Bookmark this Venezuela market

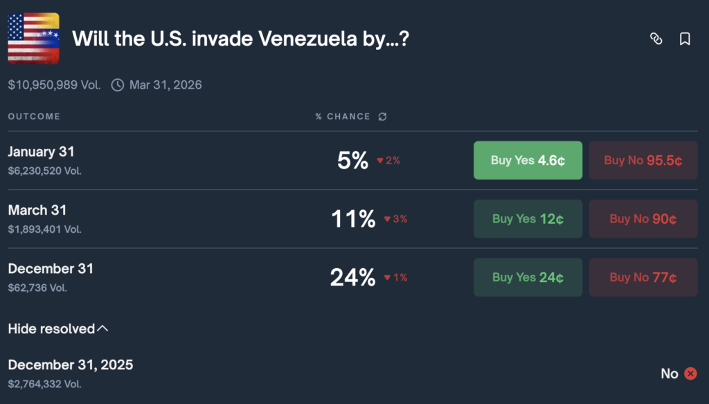coord(685,39)
